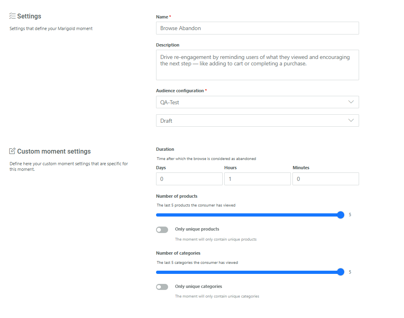Image resolution: width=404 pixels, height=318 pixels.
Task: Click the Settings checklist icon
Action: click(12, 16)
